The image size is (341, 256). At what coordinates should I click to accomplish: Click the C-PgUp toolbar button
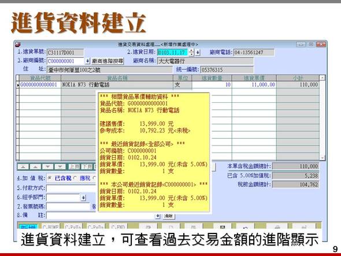click(x=73, y=227)
